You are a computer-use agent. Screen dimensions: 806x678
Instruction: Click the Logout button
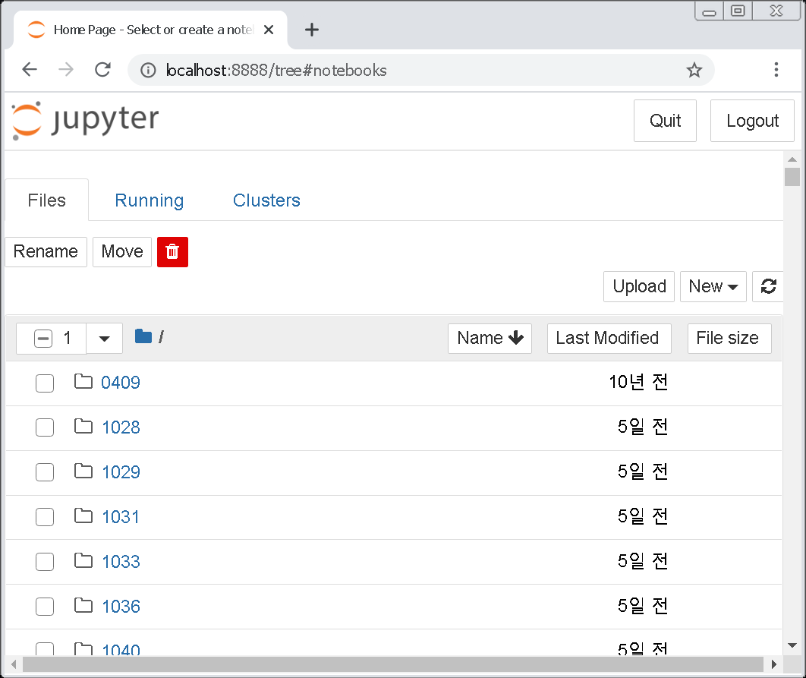(752, 121)
